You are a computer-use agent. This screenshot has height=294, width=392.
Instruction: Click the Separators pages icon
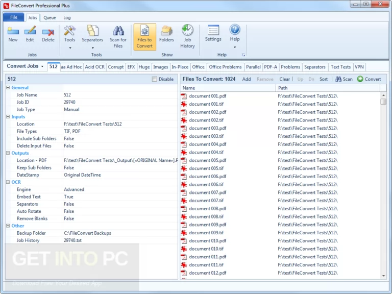point(92,31)
